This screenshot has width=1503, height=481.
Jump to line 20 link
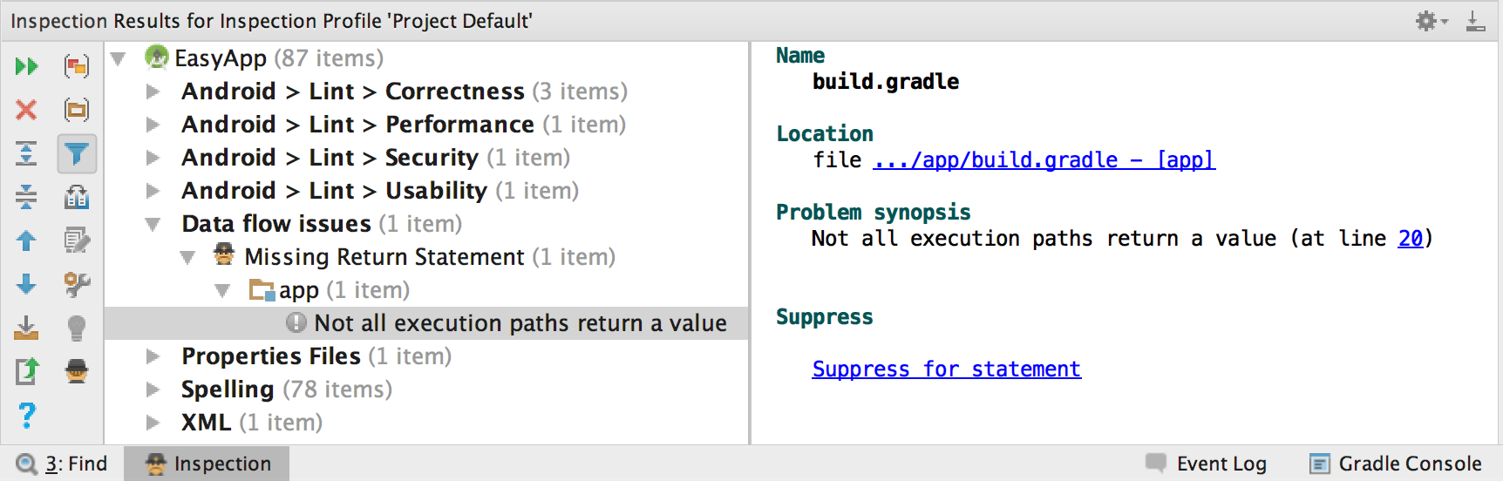point(1410,239)
